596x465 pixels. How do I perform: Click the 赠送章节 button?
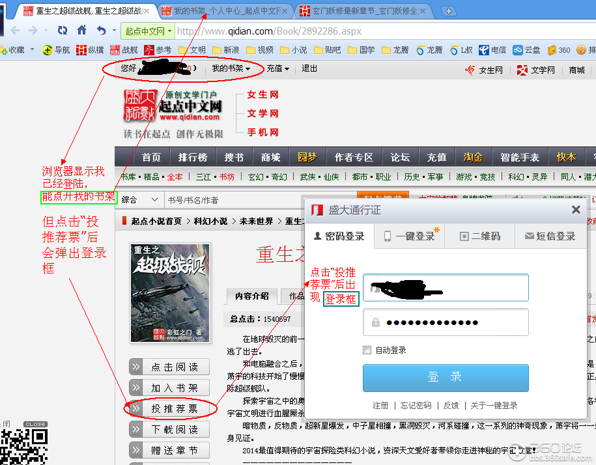169,450
